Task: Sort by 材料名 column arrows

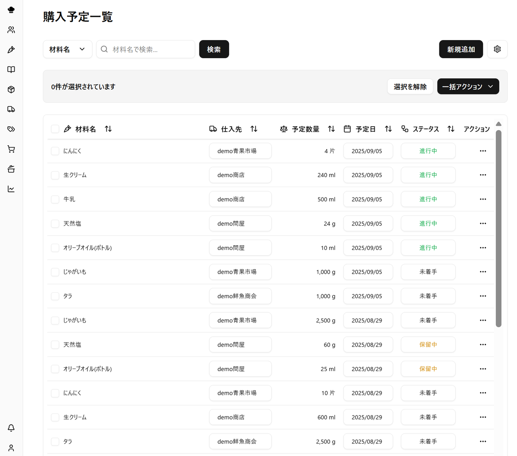Action: pyautogui.click(x=108, y=129)
